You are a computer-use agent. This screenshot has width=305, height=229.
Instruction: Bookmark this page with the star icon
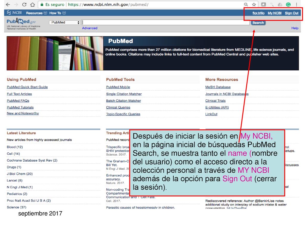pyautogui.click(x=254, y=4)
